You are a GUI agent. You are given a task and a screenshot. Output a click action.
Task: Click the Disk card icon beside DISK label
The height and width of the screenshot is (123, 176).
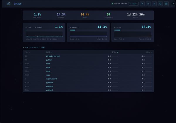[115, 27]
